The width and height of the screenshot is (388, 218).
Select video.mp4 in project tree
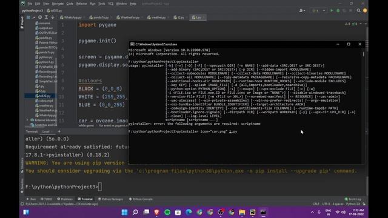click(x=46, y=101)
